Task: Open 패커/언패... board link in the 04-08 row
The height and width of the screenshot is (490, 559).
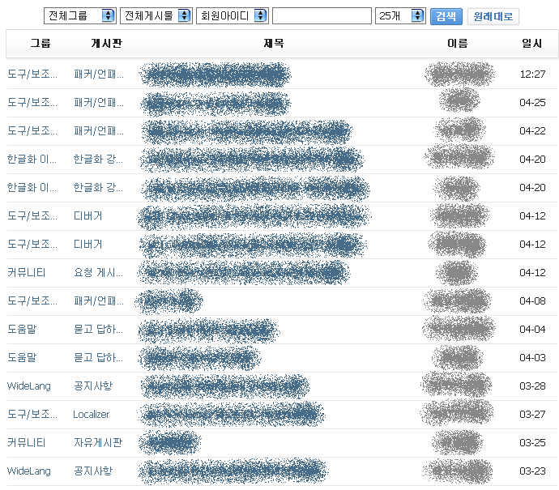Action: point(98,300)
